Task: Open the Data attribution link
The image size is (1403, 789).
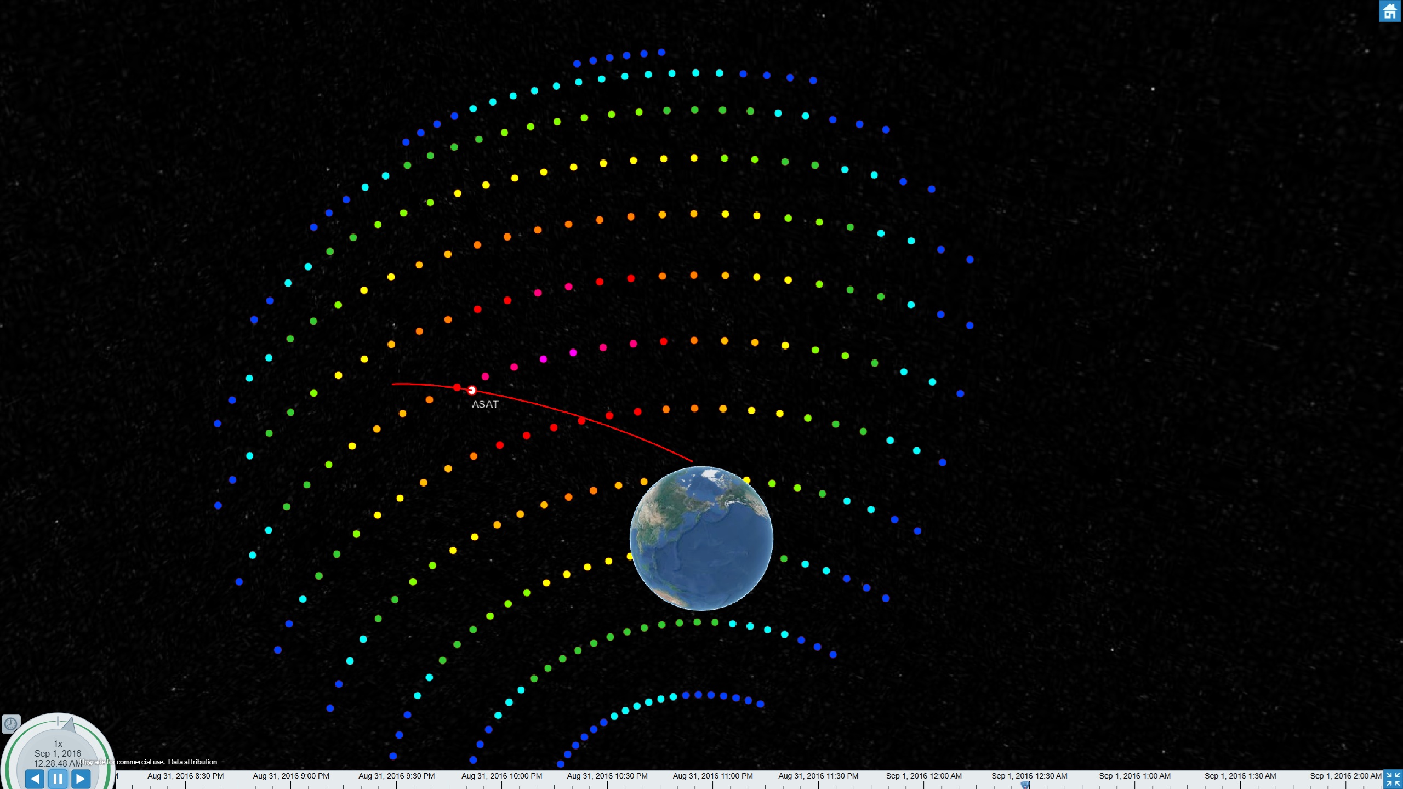Action: click(192, 762)
